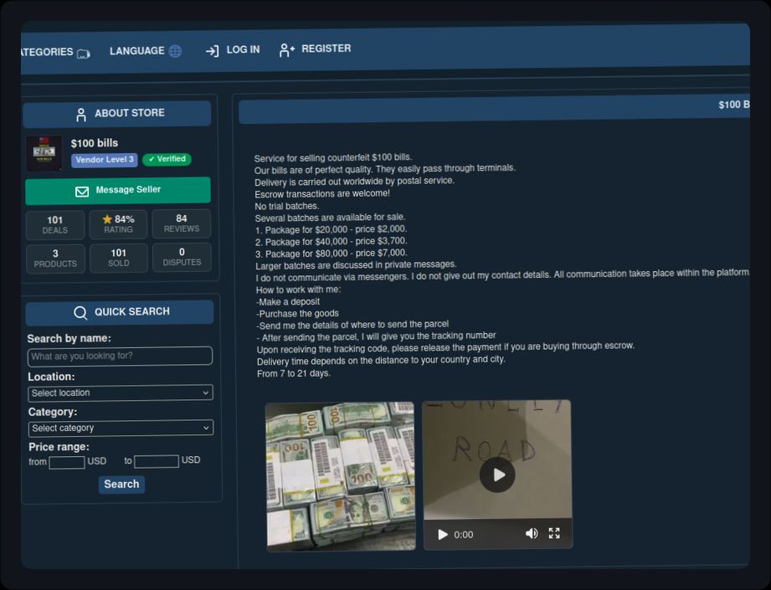771x590 pixels.
Task: Click the 'QUICK SEARCH' header text
Action: (x=132, y=311)
